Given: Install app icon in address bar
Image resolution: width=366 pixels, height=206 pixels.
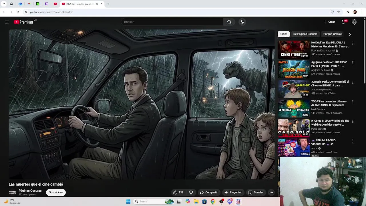Looking at the screenshot, I should [x=332, y=12].
